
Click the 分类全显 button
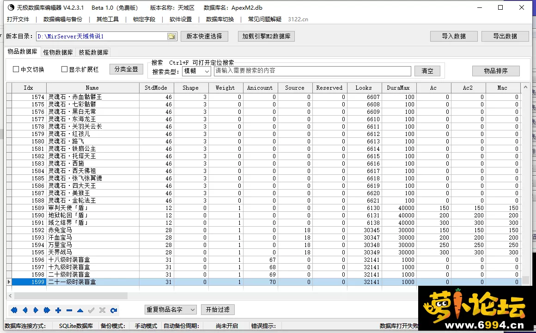tap(126, 69)
